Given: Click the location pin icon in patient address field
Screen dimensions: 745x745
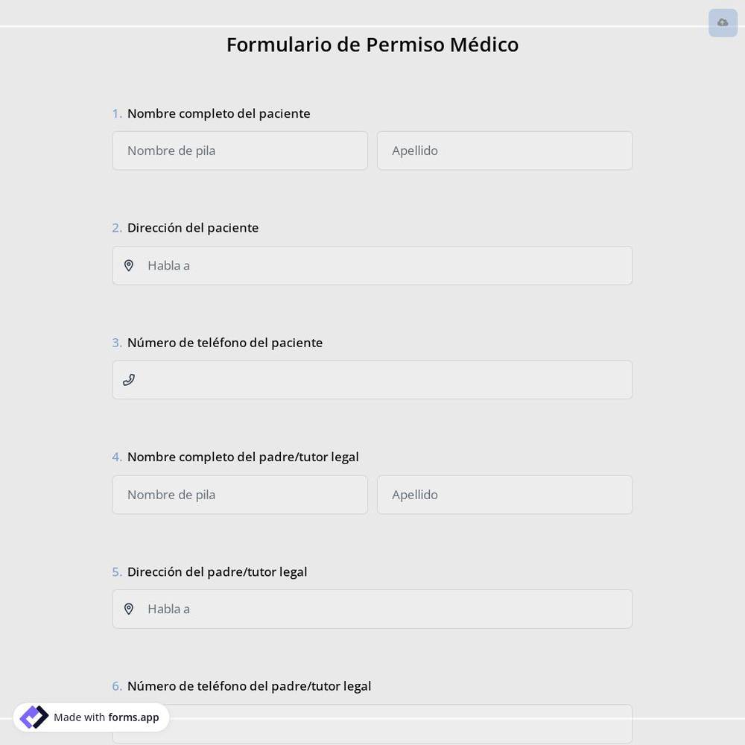Looking at the screenshot, I should click(129, 265).
